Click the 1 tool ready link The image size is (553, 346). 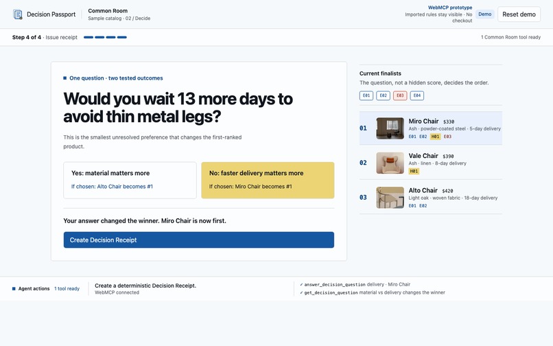point(67,289)
